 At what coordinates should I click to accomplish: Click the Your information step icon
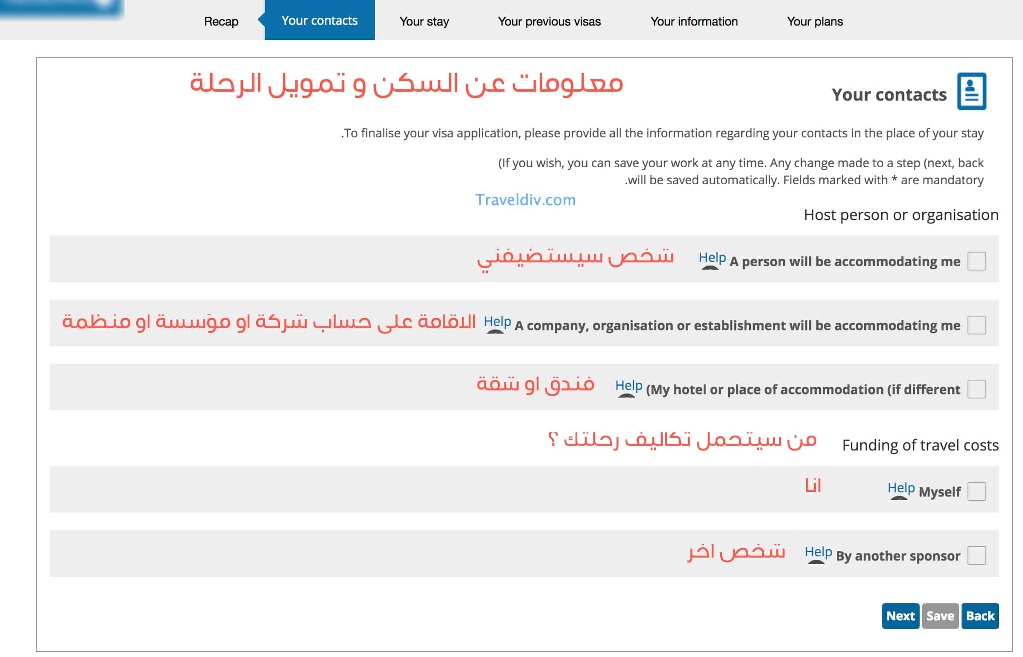point(693,20)
